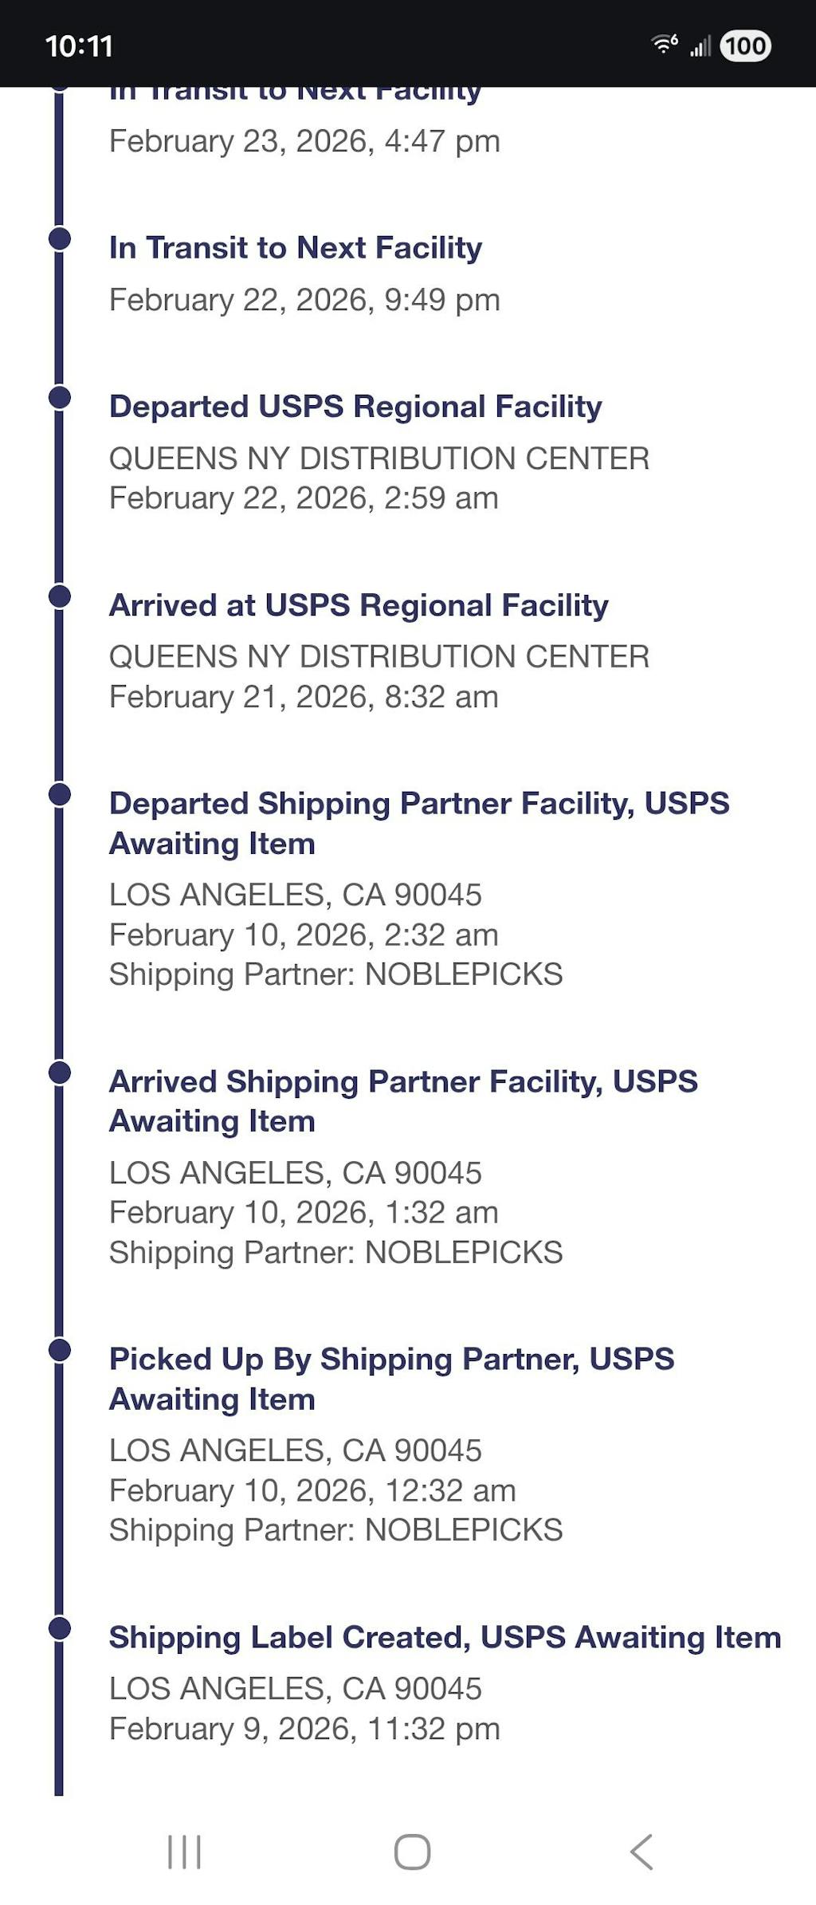Tap the Shipping Label Created heading
Image resolution: width=816 pixels, height=1905 pixels.
(445, 1637)
